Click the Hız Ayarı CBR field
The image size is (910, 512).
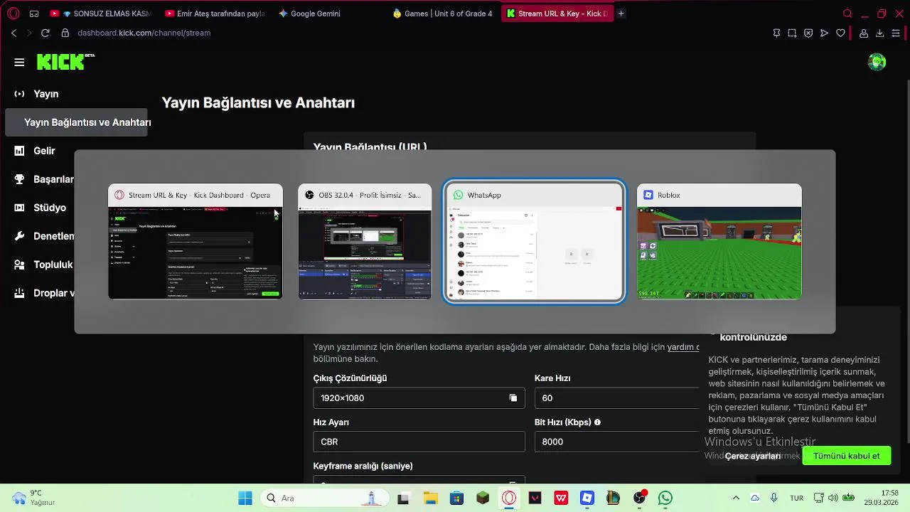(419, 442)
